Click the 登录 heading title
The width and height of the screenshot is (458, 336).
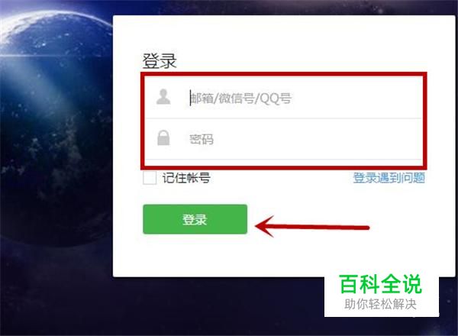160,61
